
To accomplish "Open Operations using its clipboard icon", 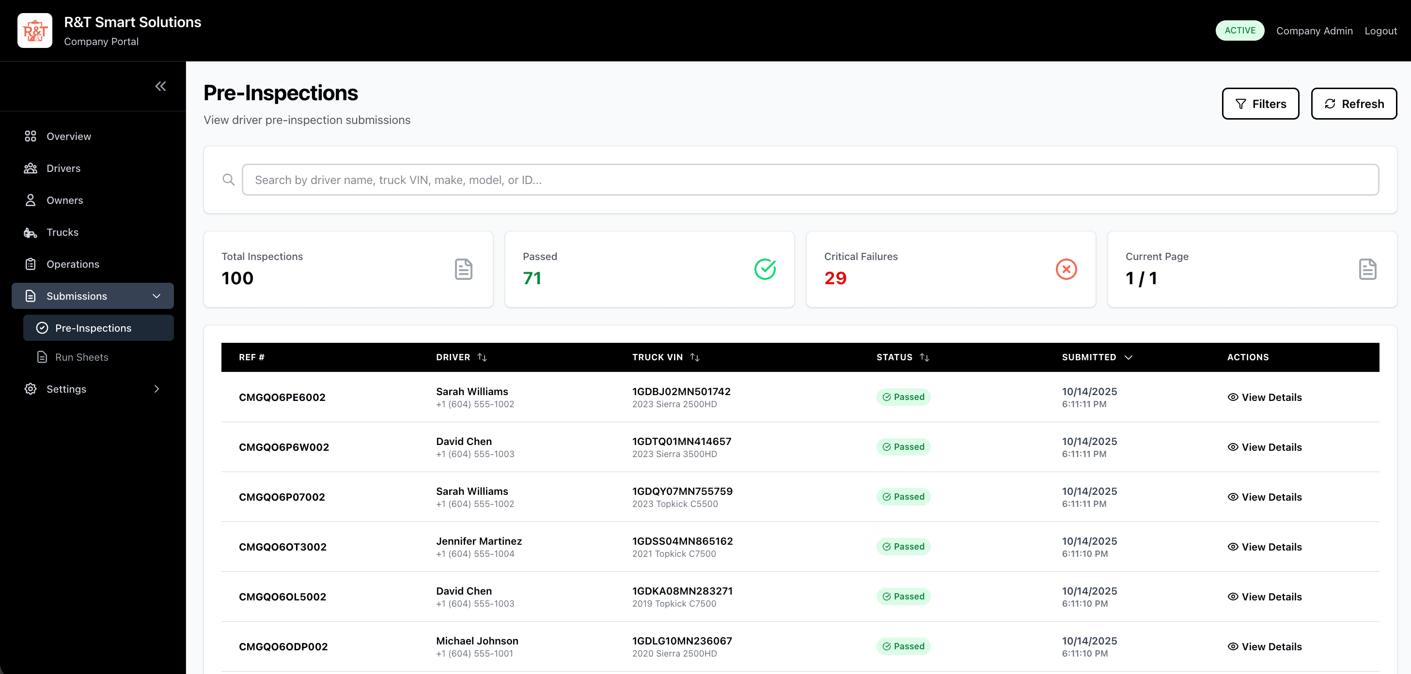I will (x=31, y=264).
